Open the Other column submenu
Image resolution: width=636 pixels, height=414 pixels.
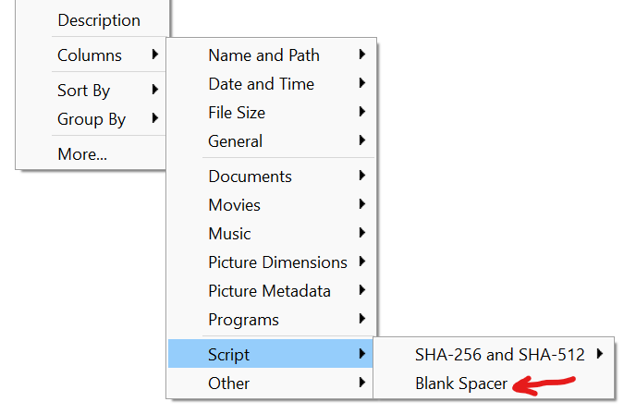[x=272, y=383]
